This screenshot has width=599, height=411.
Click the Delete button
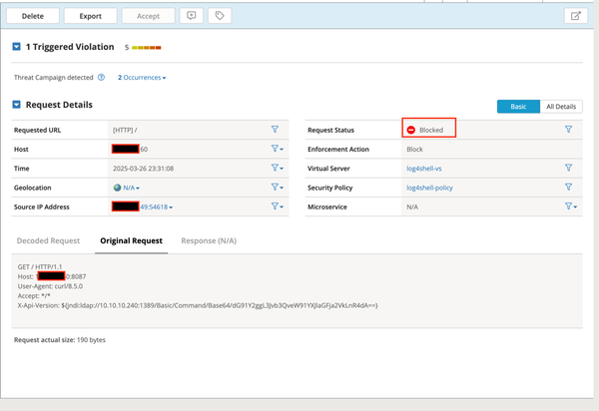[x=32, y=16]
